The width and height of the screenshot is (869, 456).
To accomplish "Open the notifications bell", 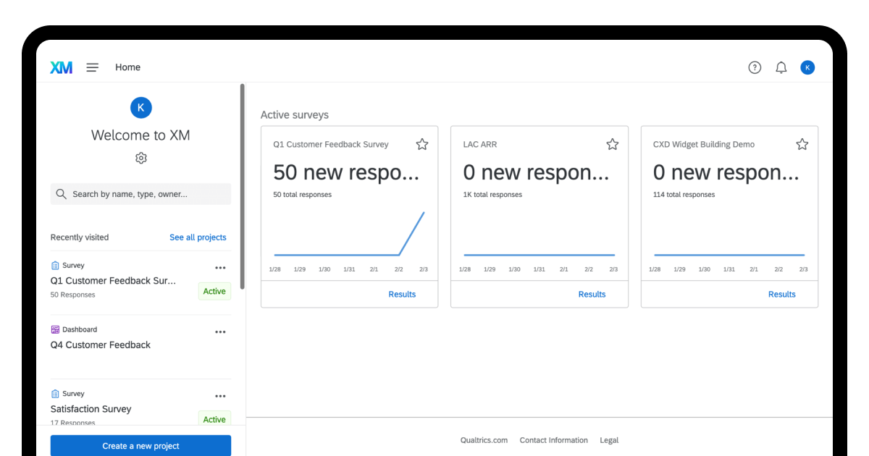I will point(781,67).
